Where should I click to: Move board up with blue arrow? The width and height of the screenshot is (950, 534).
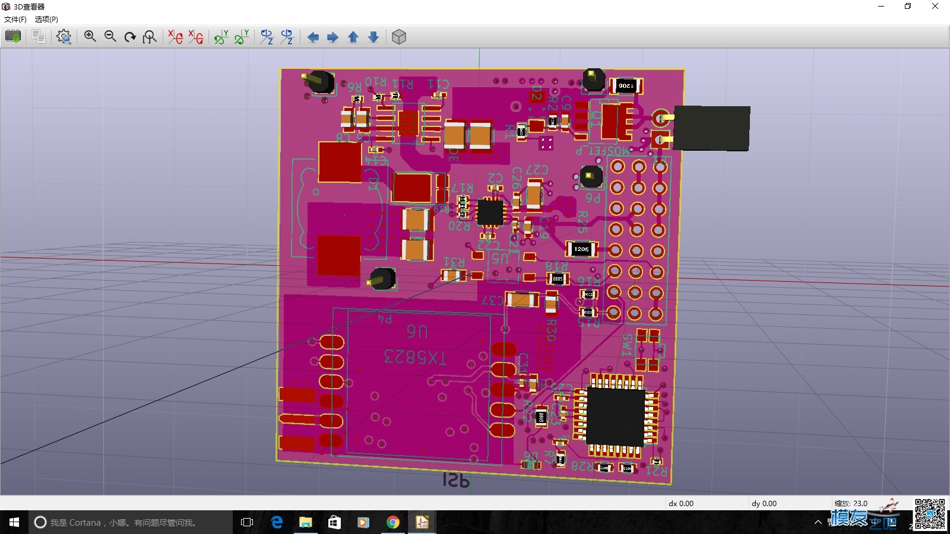(x=353, y=37)
